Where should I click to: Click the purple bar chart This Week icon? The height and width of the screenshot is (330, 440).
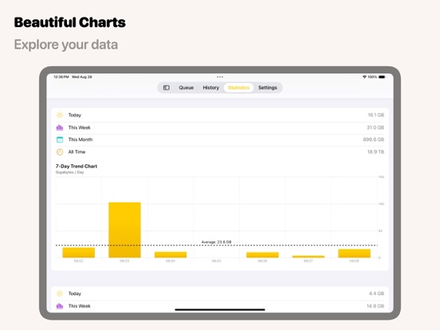[60, 128]
